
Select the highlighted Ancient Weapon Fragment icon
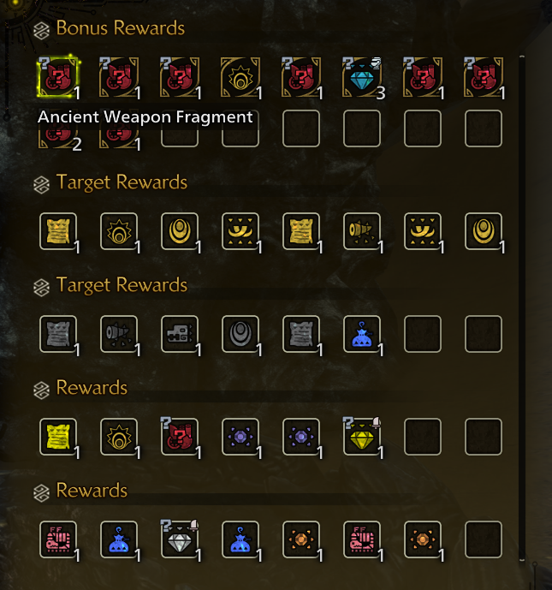58,77
